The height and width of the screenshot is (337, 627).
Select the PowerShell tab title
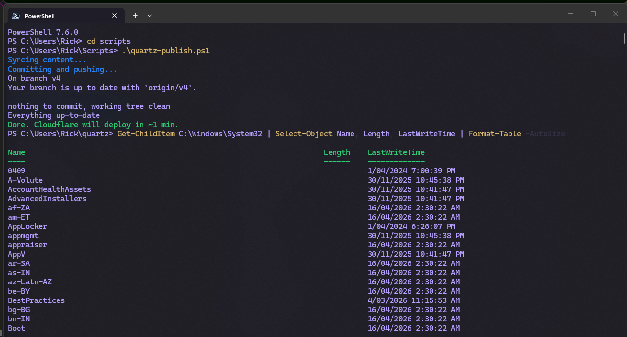pyautogui.click(x=40, y=16)
